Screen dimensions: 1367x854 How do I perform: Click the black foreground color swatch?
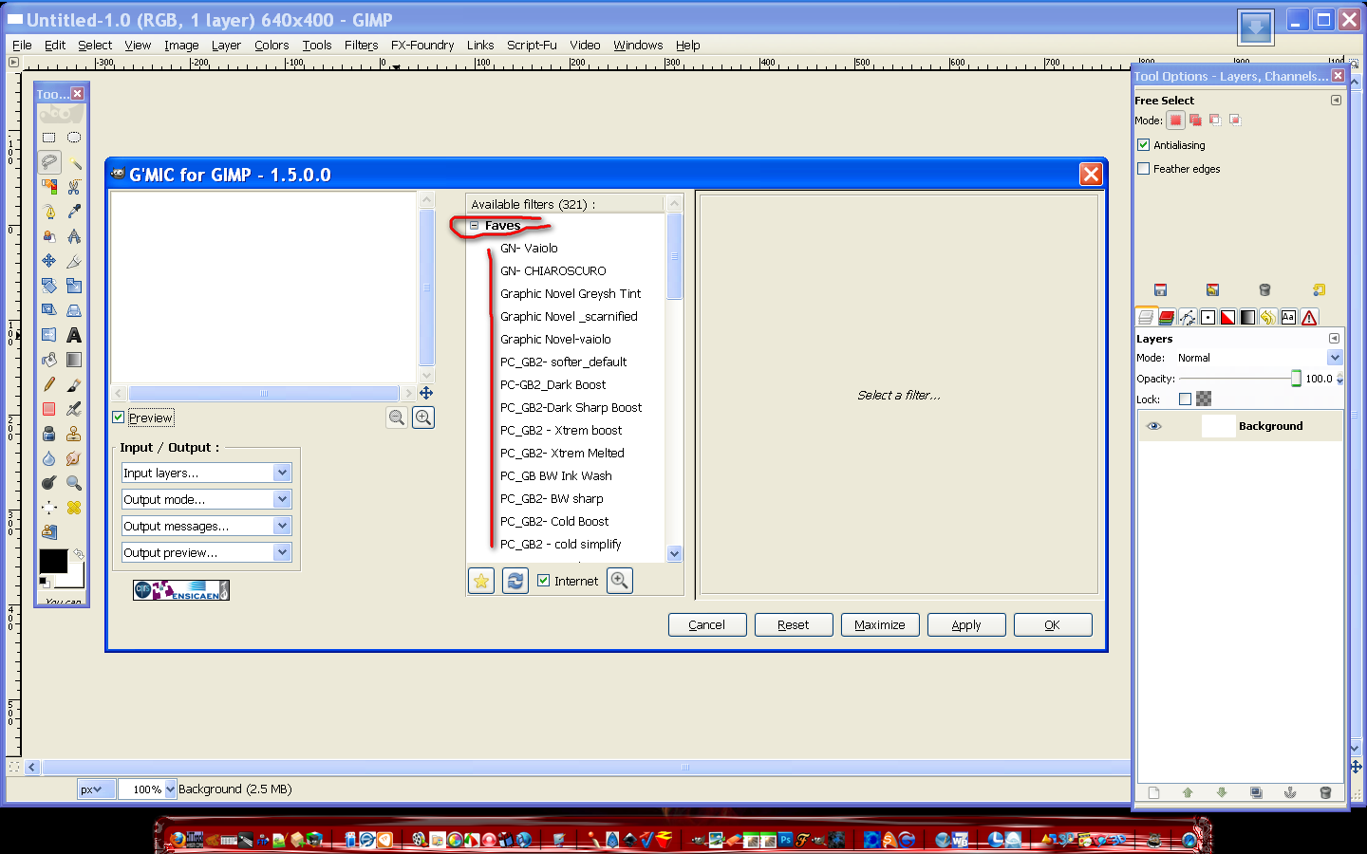tap(53, 561)
